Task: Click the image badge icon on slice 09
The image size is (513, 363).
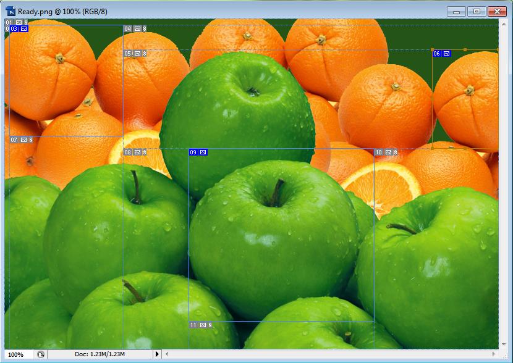Action: (x=202, y=152)
